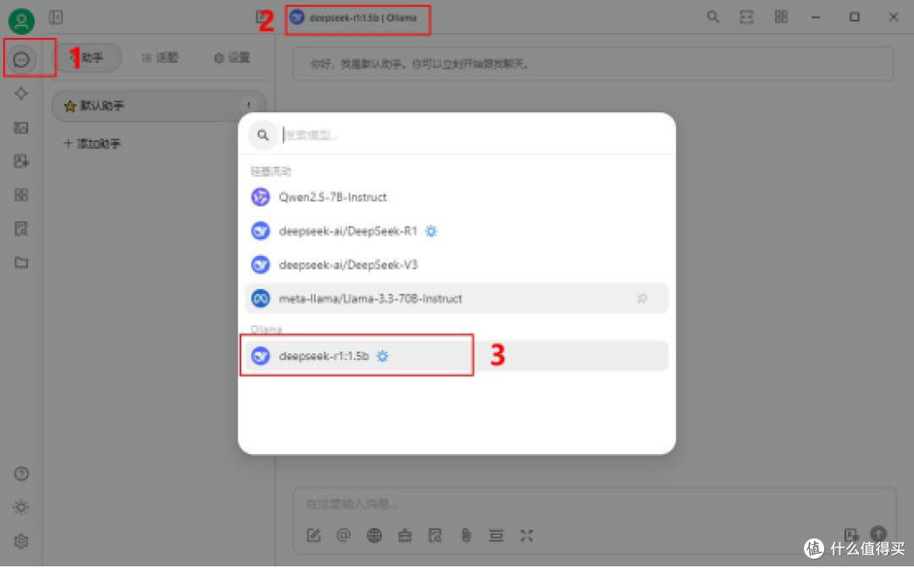Open the mini apps grid in sidebar

pos(21,195)
